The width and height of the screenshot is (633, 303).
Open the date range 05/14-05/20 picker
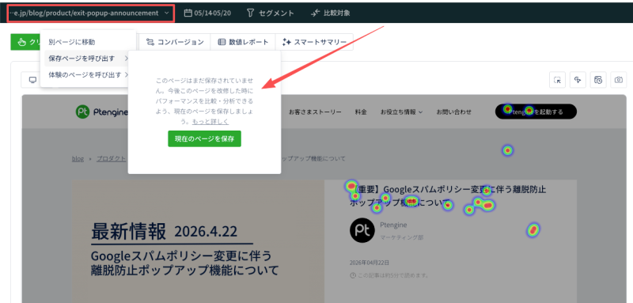point(207,13)
